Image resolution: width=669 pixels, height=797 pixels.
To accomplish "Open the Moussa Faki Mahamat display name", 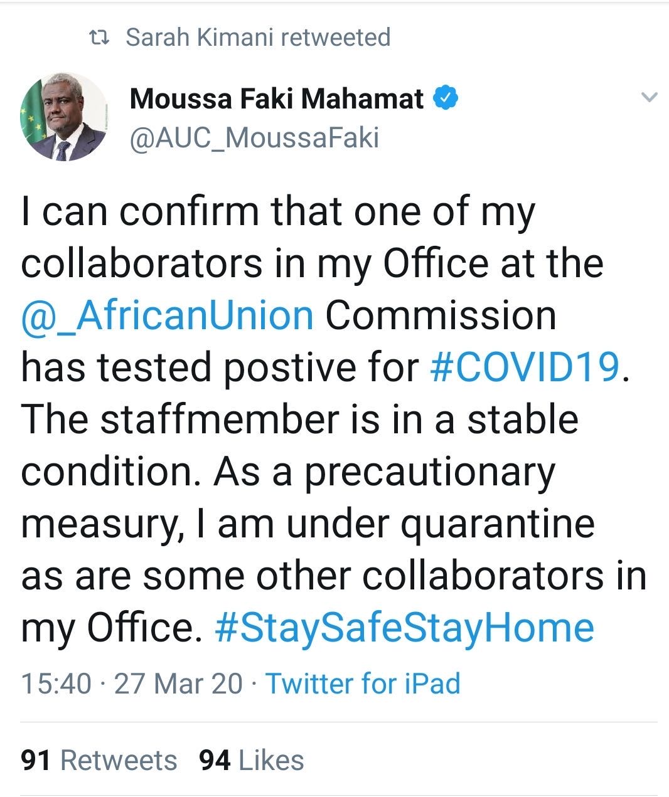I will click(x=277, y=98).
